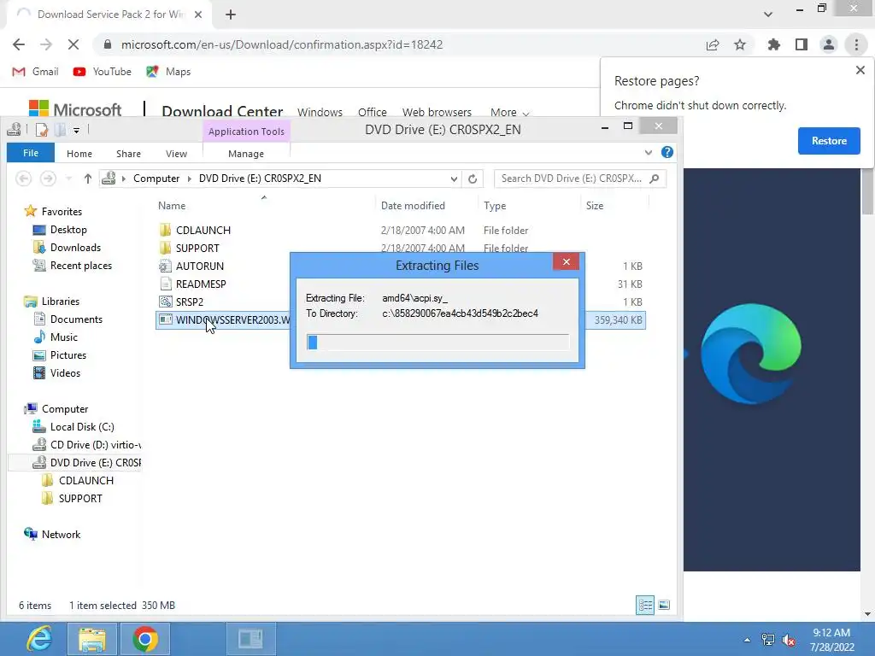The height and width of the screenshot is (656, 875).
Task: Open the Share ribbon tab
Action: [128, 154]
